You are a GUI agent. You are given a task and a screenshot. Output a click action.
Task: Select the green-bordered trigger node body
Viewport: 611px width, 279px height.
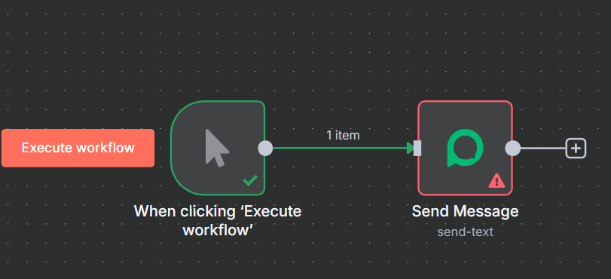pyautogui.click(x=218, y=148)
